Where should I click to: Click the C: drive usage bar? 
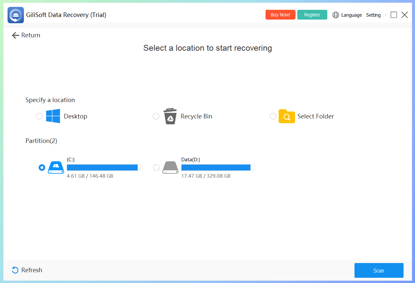point(104,168)
